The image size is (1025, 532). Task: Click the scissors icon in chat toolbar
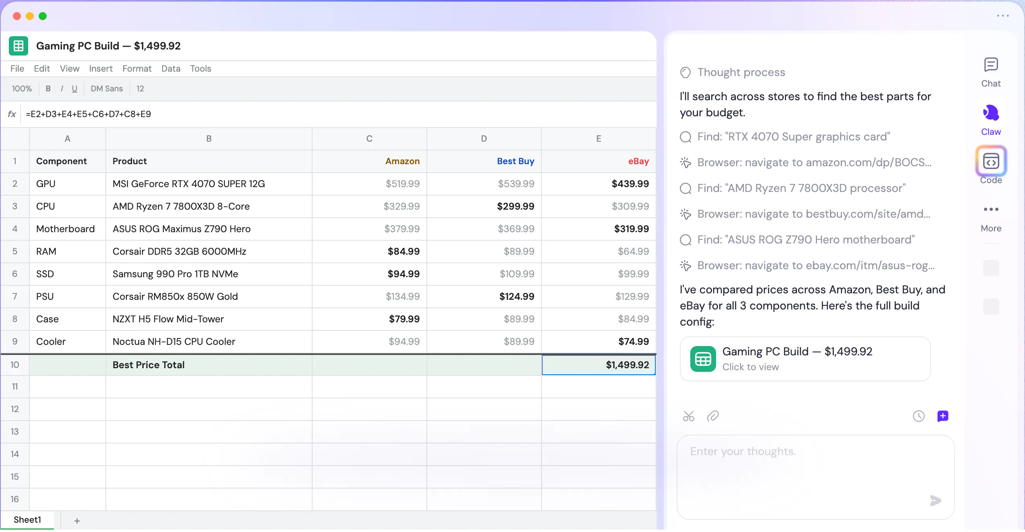coord(689,416)
